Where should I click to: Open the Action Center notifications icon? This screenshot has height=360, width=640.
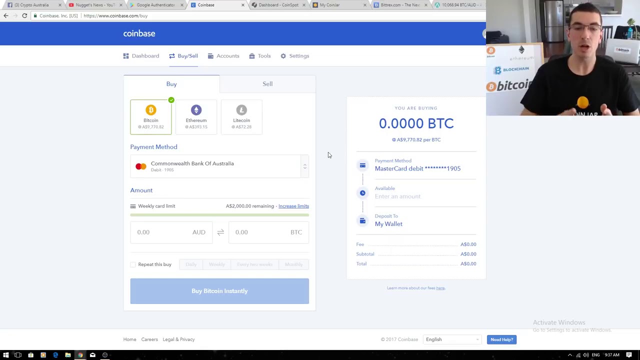(629, 355)
